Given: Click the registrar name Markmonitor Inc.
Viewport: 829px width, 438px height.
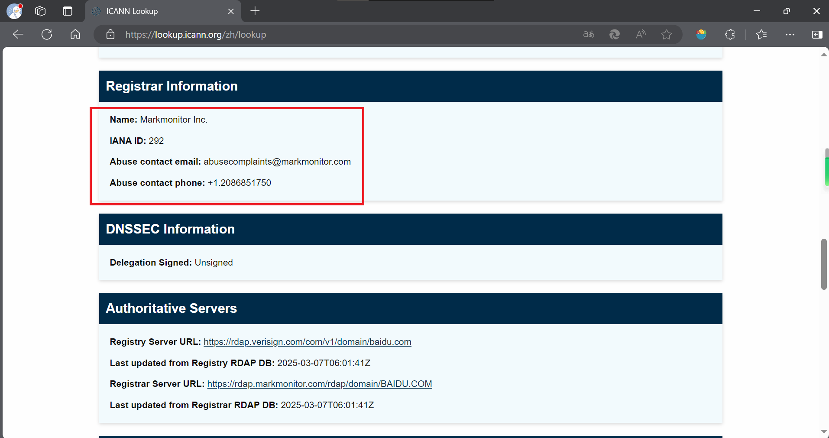Looking at the screenshot, I should [174, 120].
